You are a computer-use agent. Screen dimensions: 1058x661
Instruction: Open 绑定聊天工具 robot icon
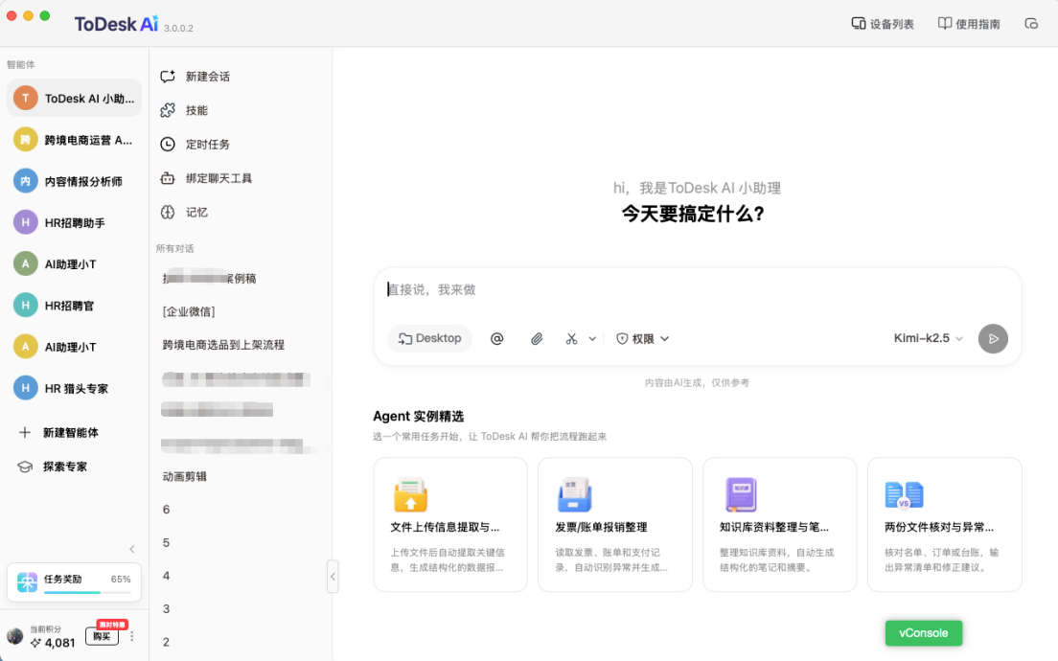[168, 178]
